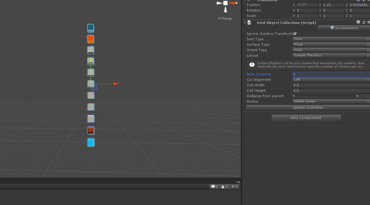The image size is (370, 205).
Task: Select the bright cyan cube at column bottom
Action: click(91, 142)
